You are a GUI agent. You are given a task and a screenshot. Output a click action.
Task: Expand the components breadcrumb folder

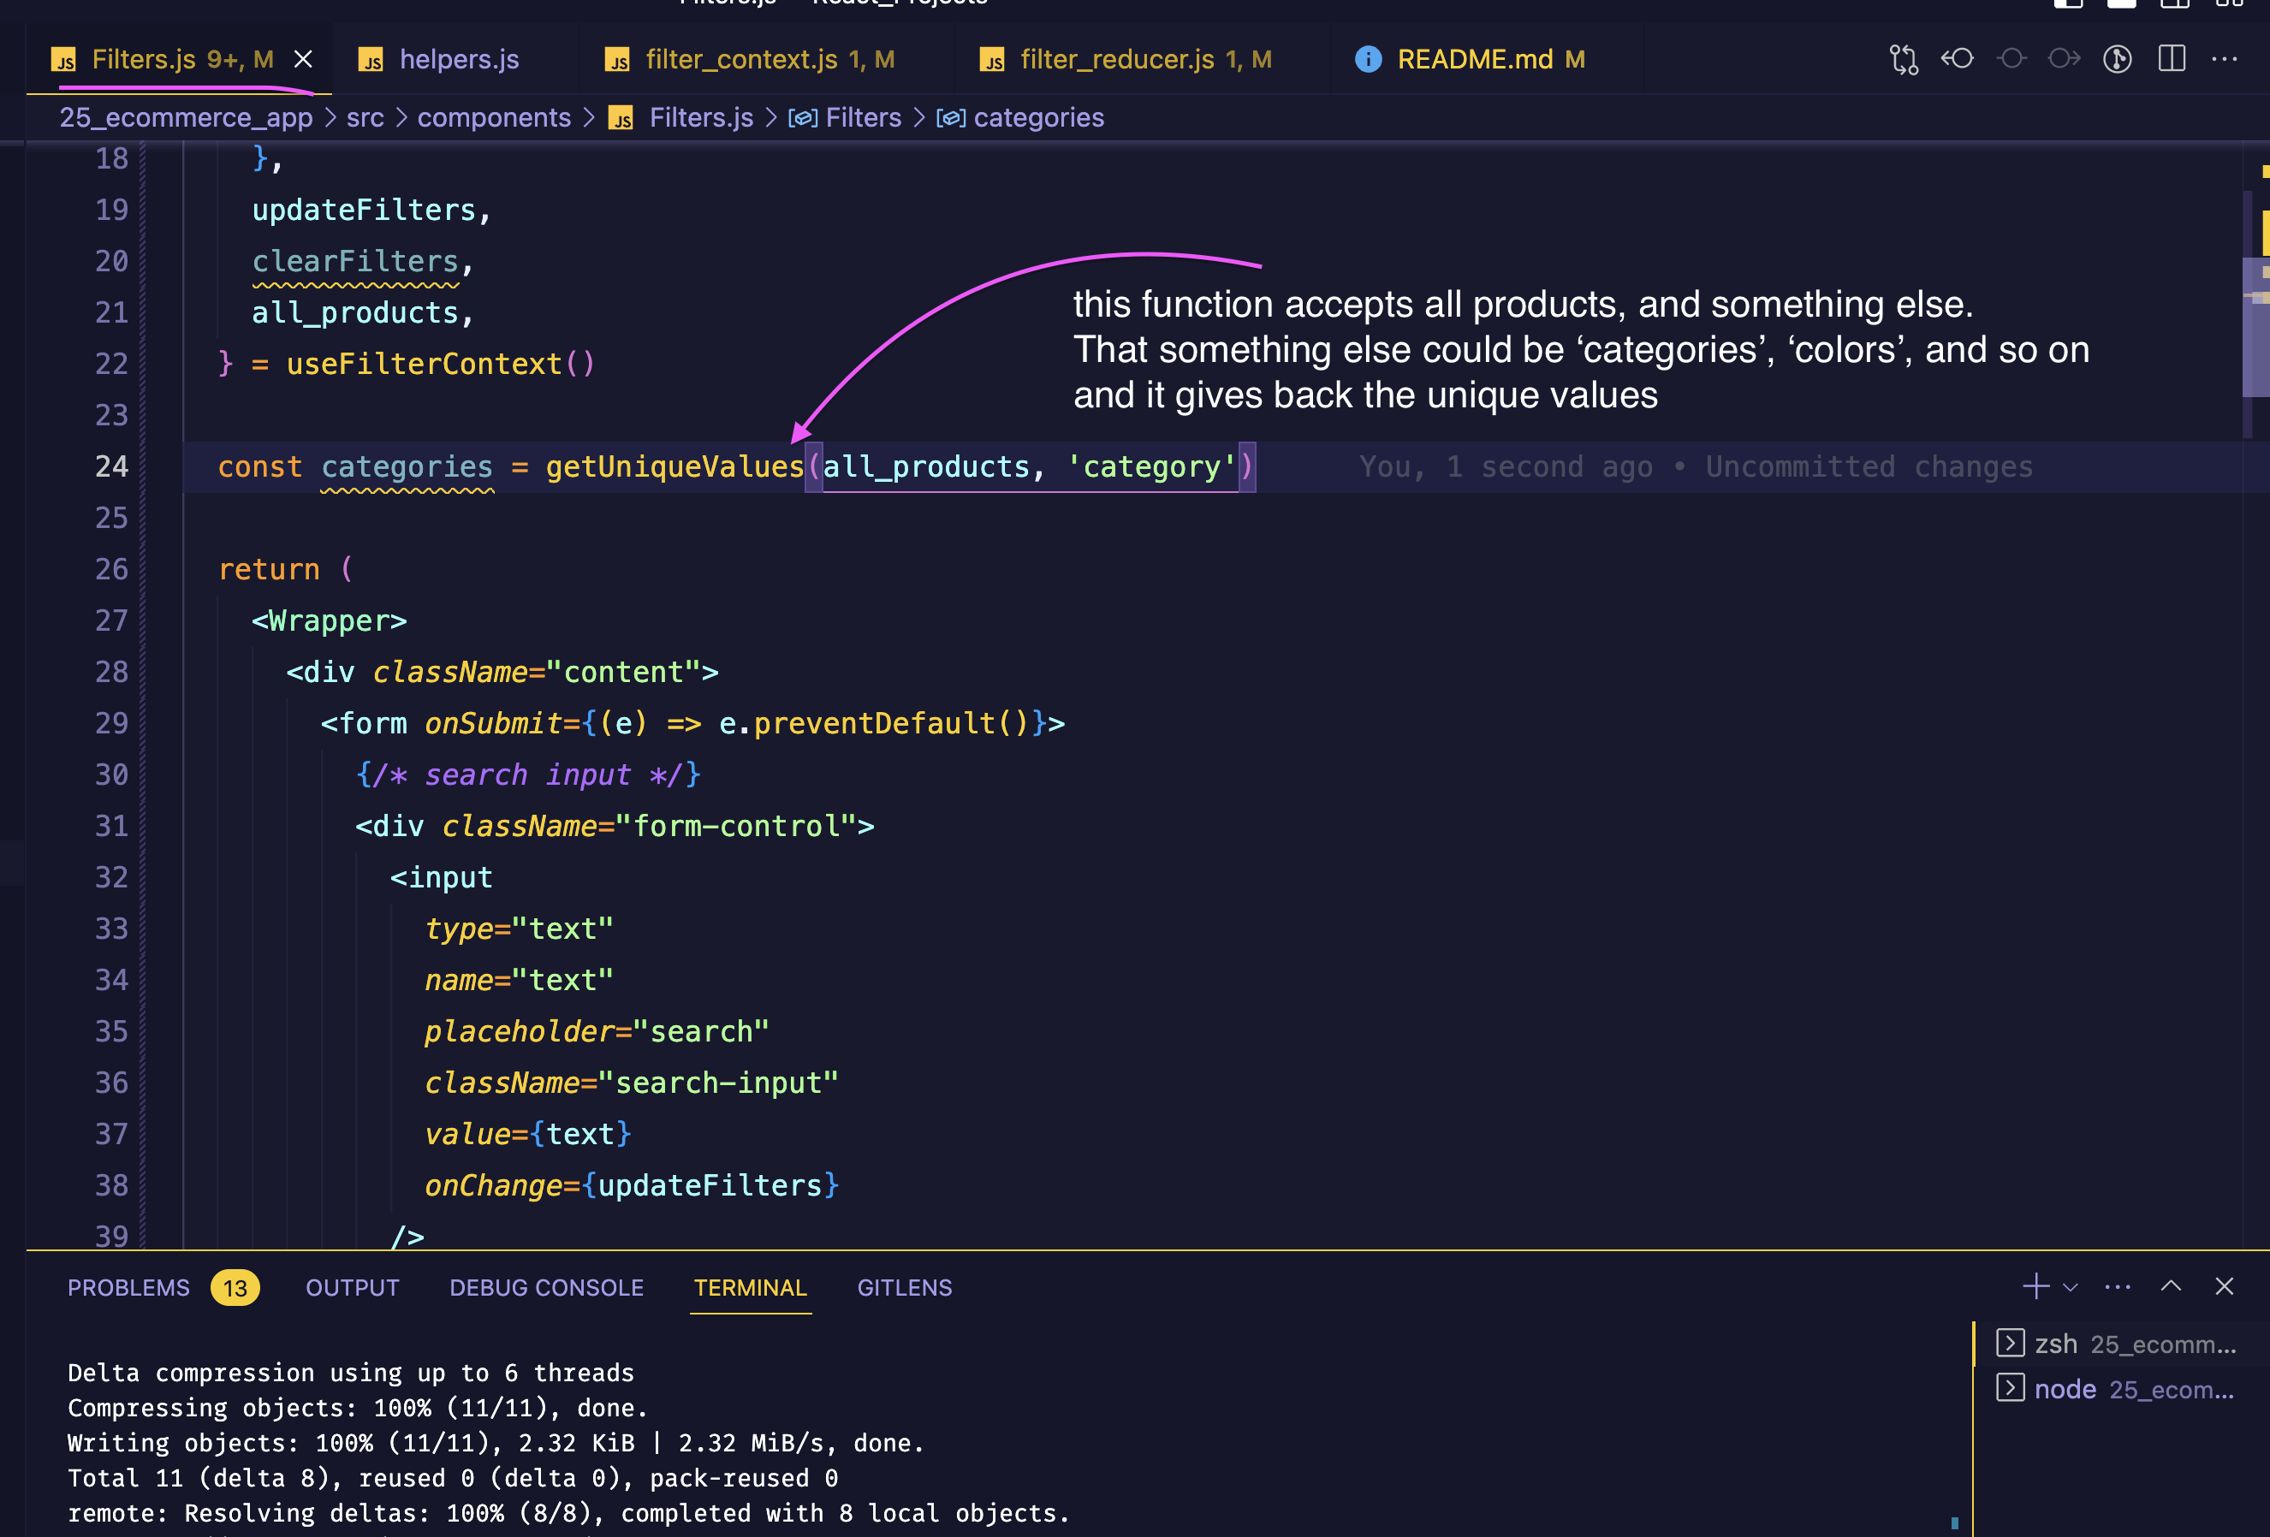pos(493,118)
